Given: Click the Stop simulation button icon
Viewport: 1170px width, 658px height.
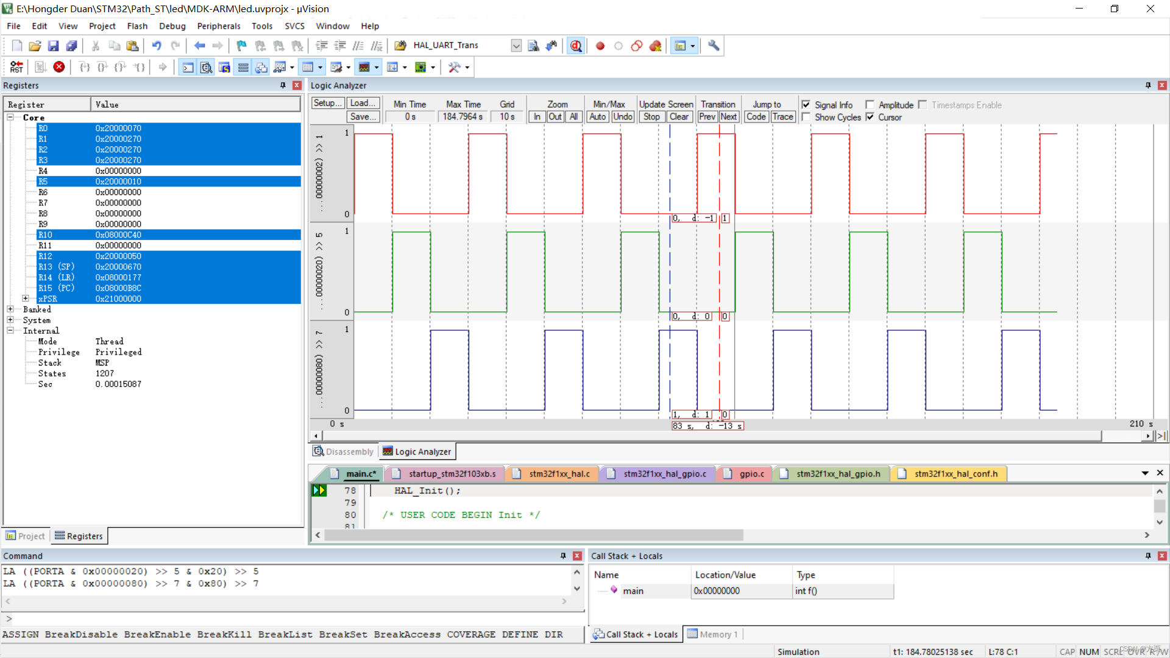Looking at the screenshot, I should pyautogui.click(x=60, y=66).
